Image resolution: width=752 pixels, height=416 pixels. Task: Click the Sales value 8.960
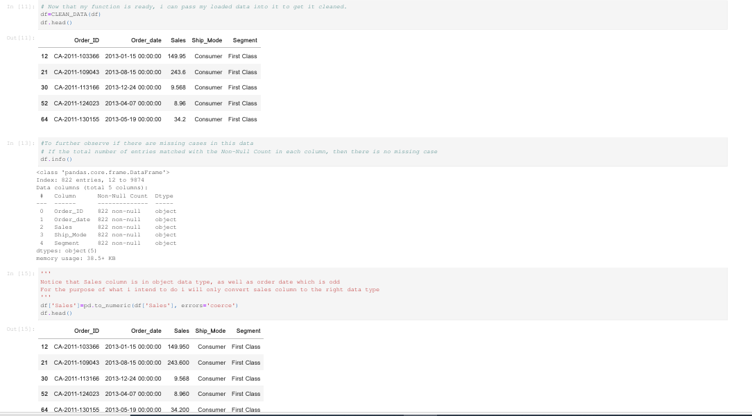(181, 394)
